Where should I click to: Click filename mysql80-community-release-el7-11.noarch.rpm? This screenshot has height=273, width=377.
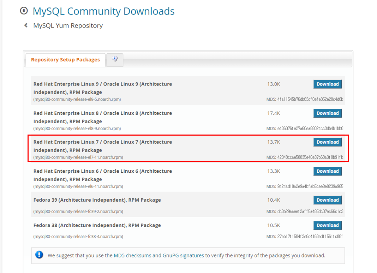point(78,157)
